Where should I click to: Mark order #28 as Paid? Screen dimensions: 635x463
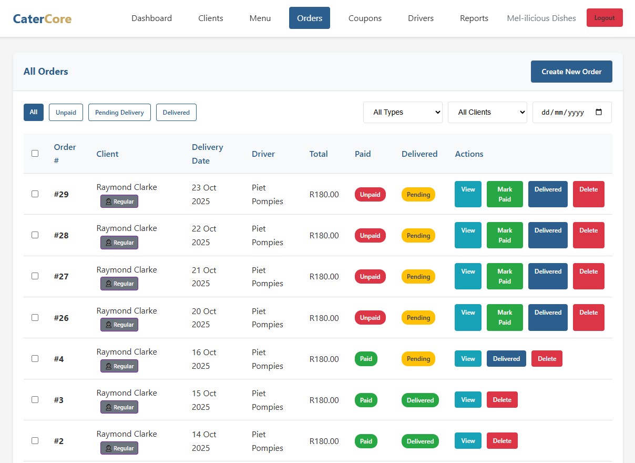click(504, 235)
